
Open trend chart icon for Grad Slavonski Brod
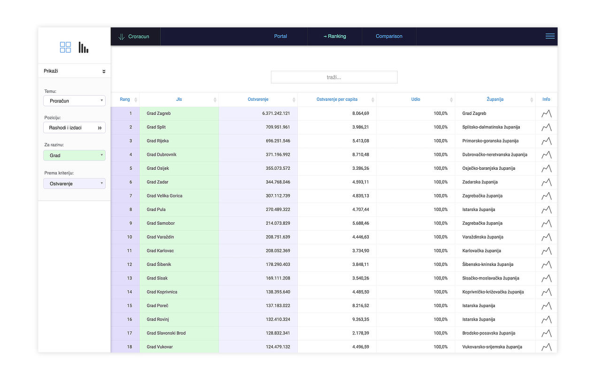[546, 333]
